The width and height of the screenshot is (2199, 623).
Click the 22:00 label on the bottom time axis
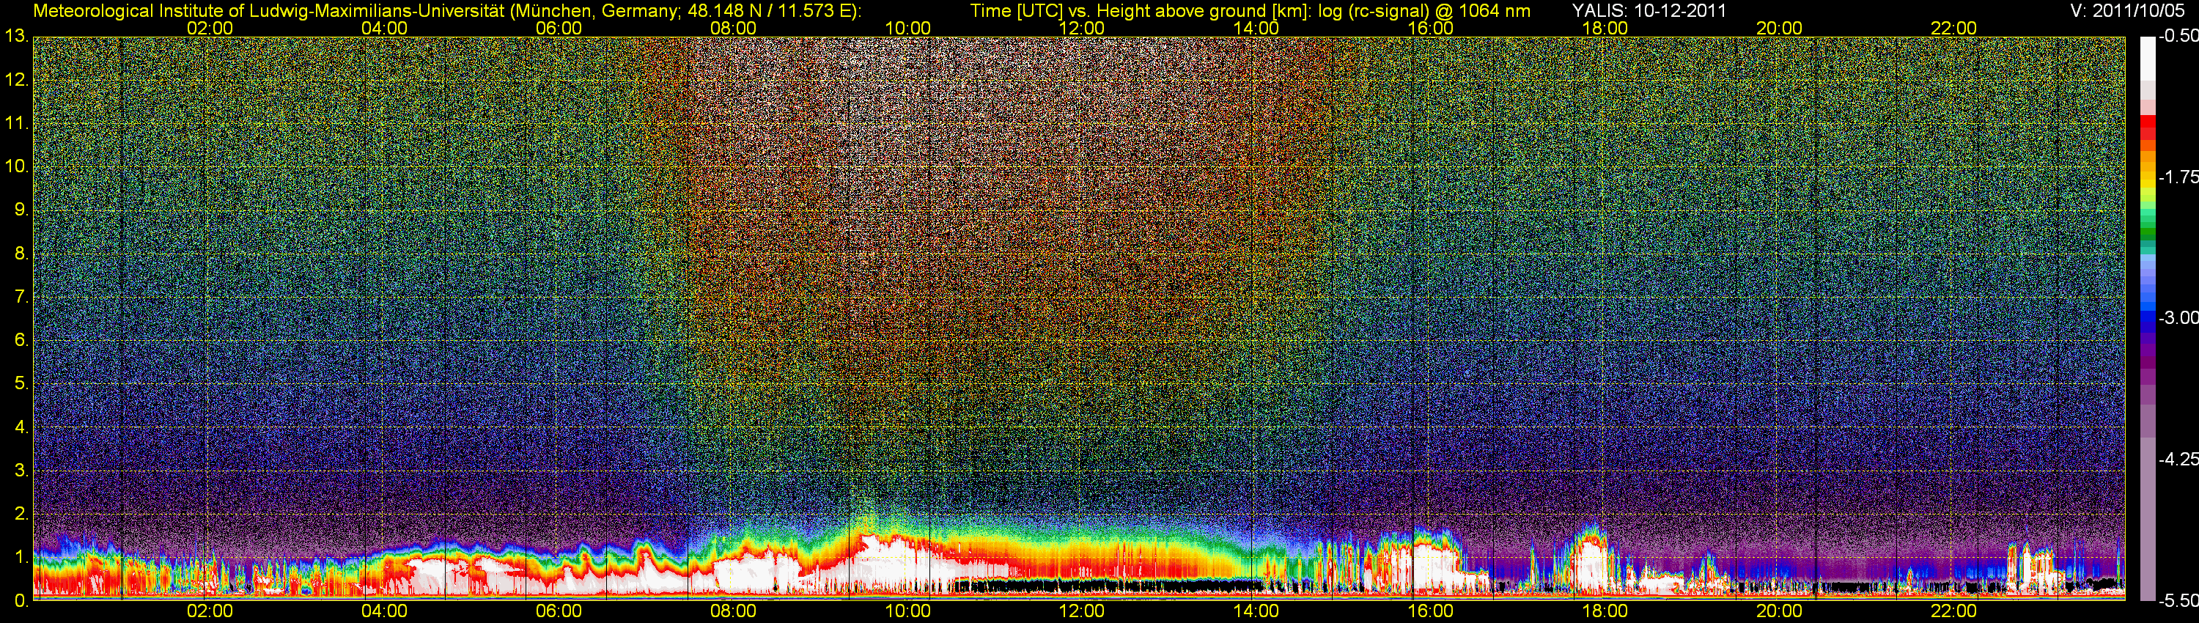1954,612
